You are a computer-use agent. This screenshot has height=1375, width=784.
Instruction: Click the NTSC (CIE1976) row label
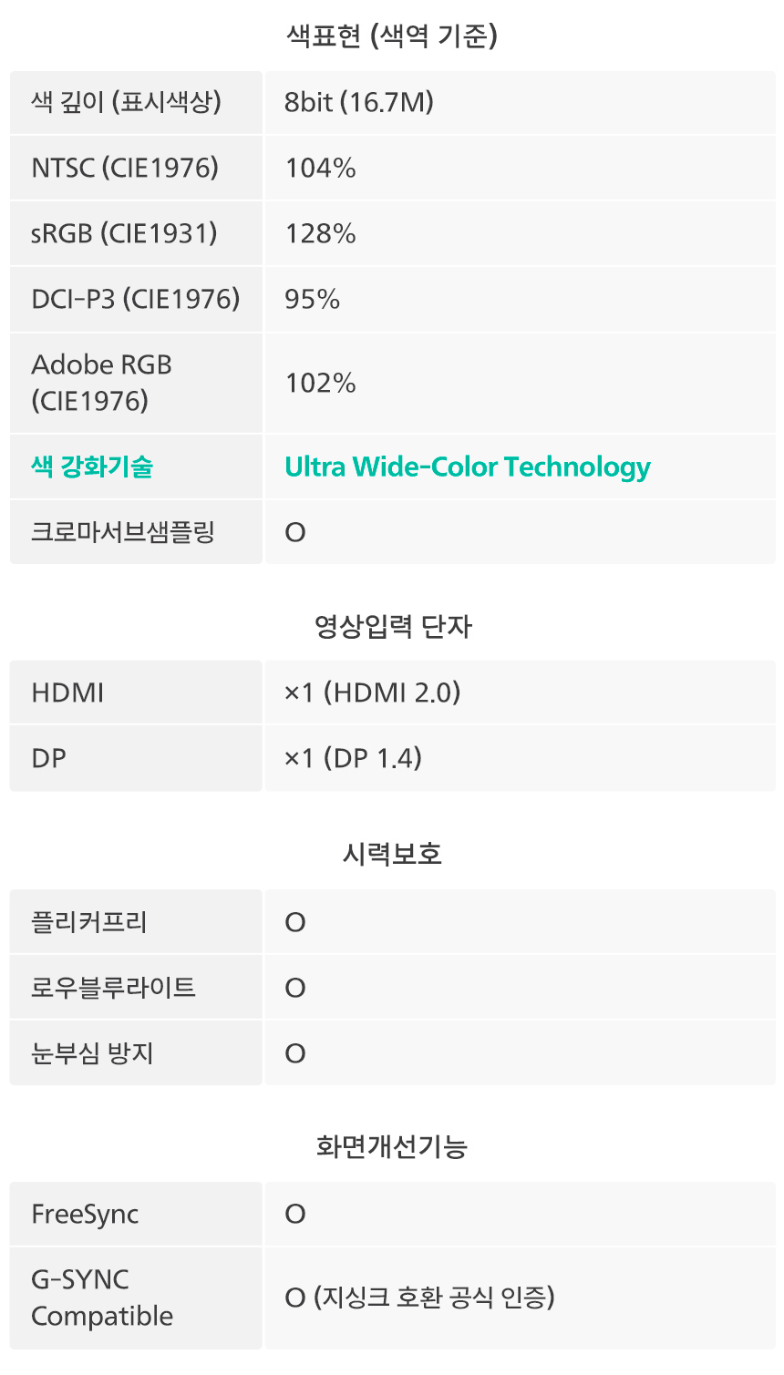click(125, 168)
